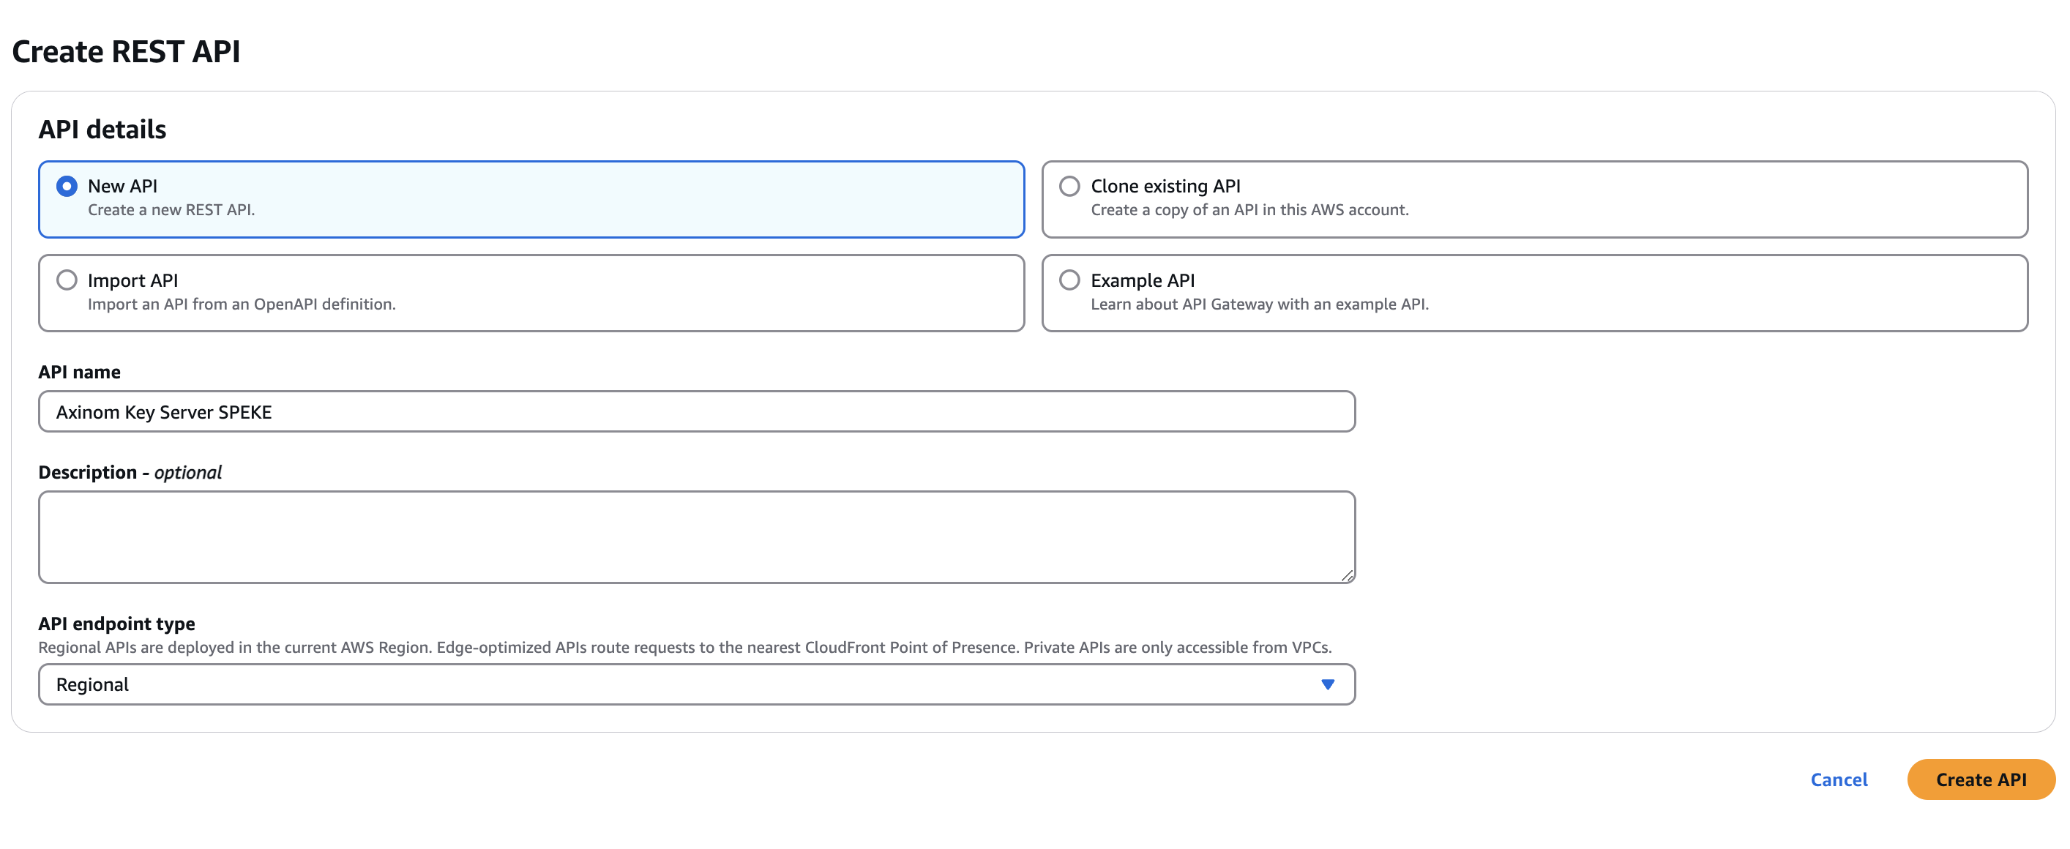2070x849 pixels.
Task: Open the API endpoint type dropdown
Action: 696,684
